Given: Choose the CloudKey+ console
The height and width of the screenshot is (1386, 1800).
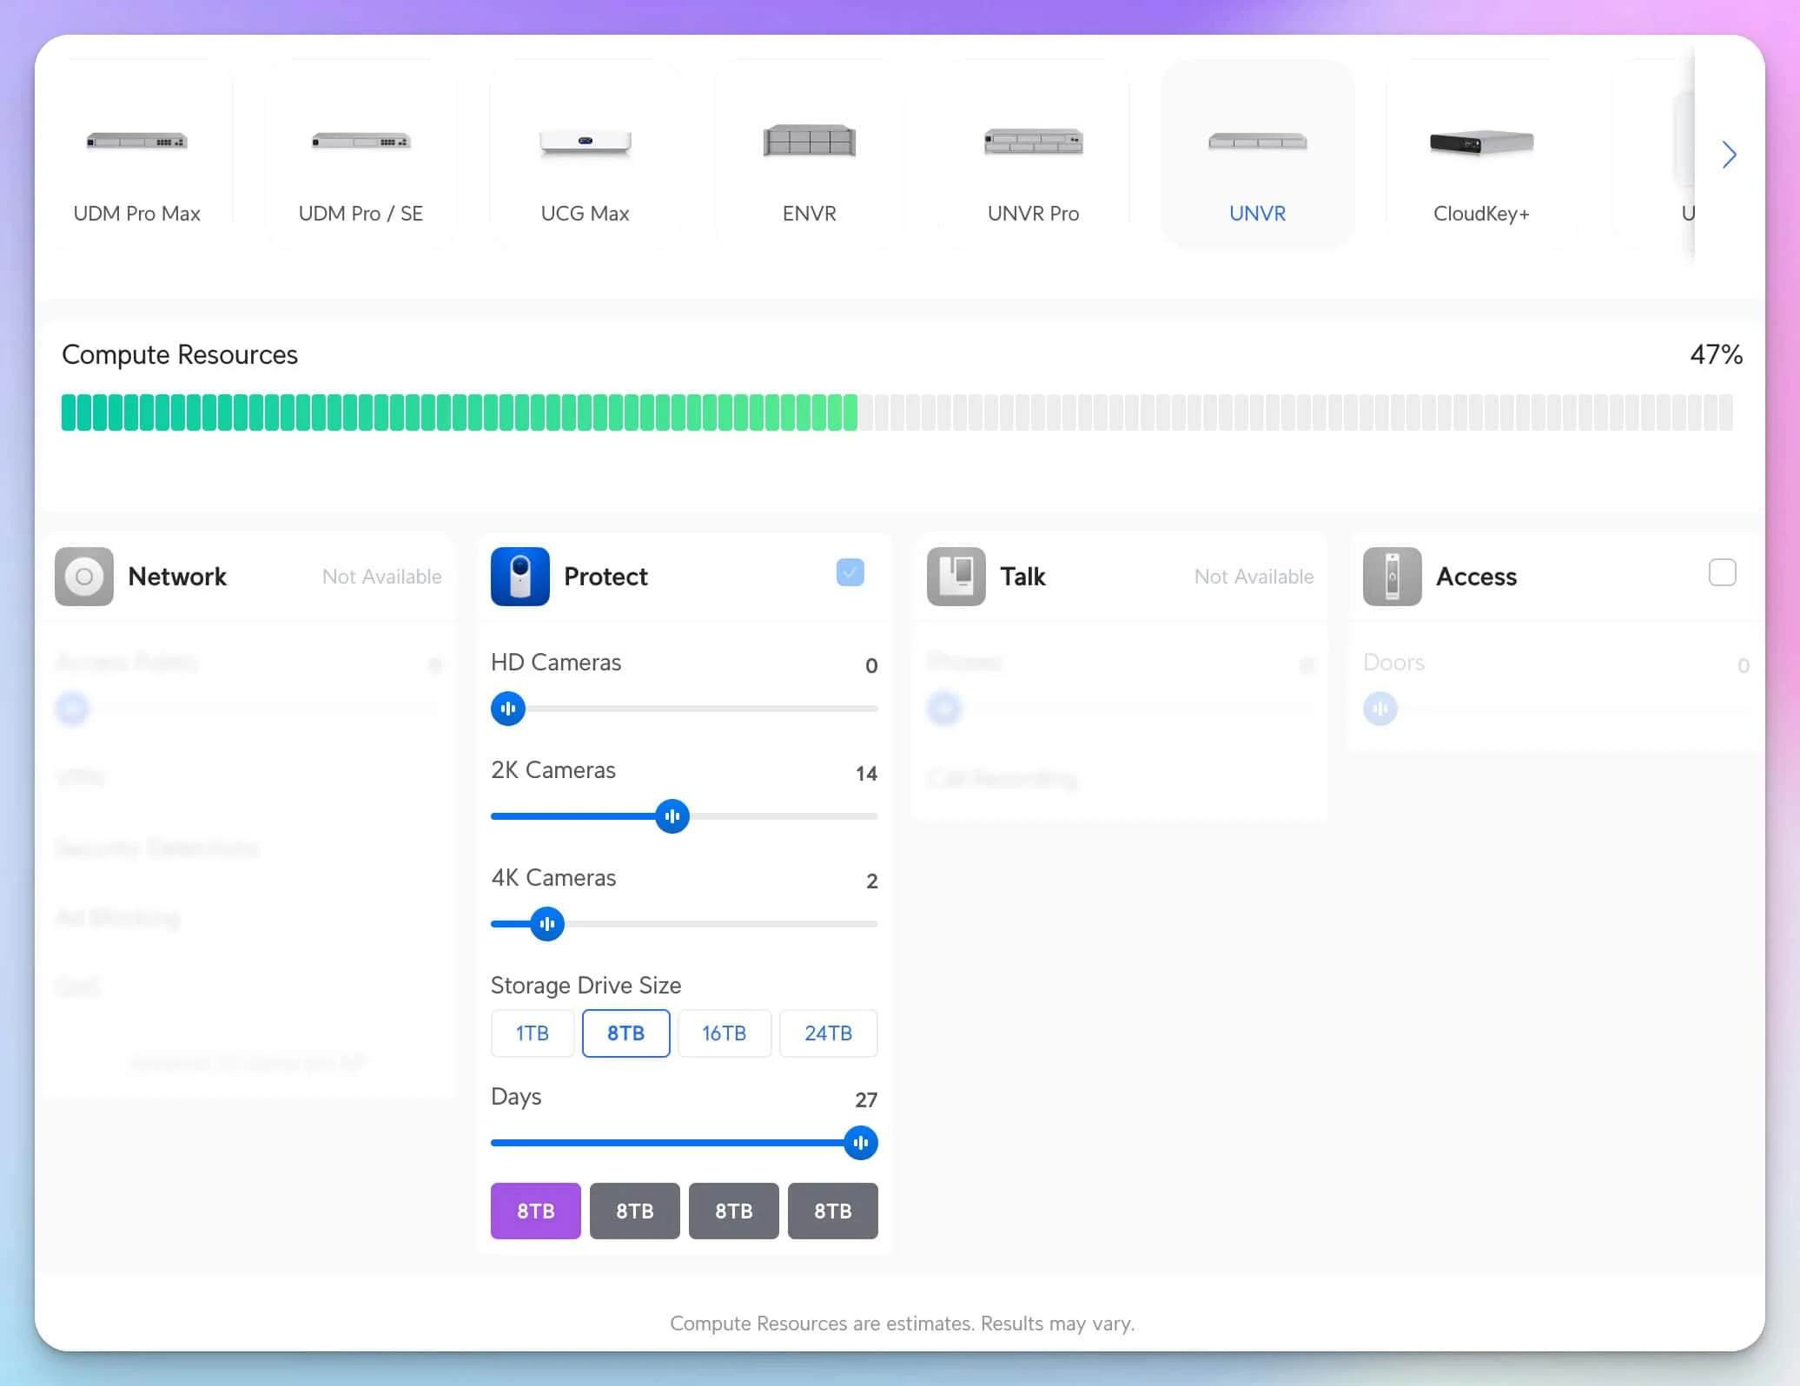Looking at the screenshot, I should click(1481, 156).
